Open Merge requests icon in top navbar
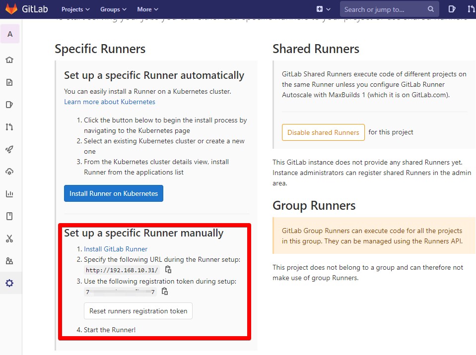Viewport: 476px width, 355px height. tap(471, 9)
